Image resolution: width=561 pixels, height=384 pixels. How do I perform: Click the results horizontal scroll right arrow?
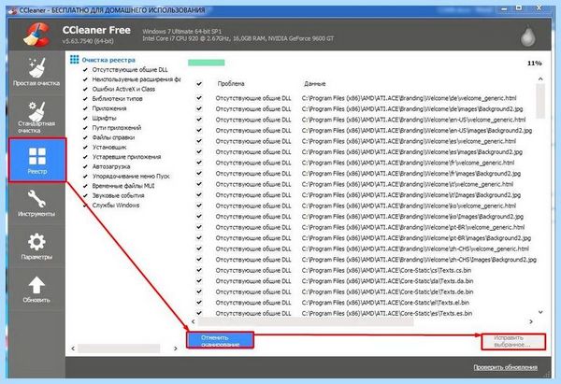pos(531,321)
